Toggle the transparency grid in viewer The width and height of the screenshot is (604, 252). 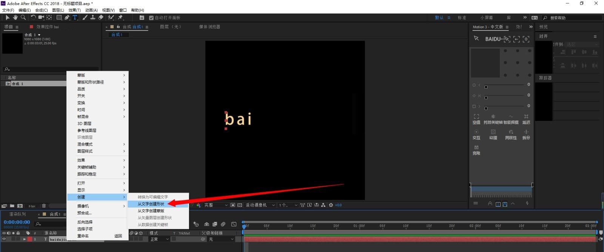(x=240, y=205)
